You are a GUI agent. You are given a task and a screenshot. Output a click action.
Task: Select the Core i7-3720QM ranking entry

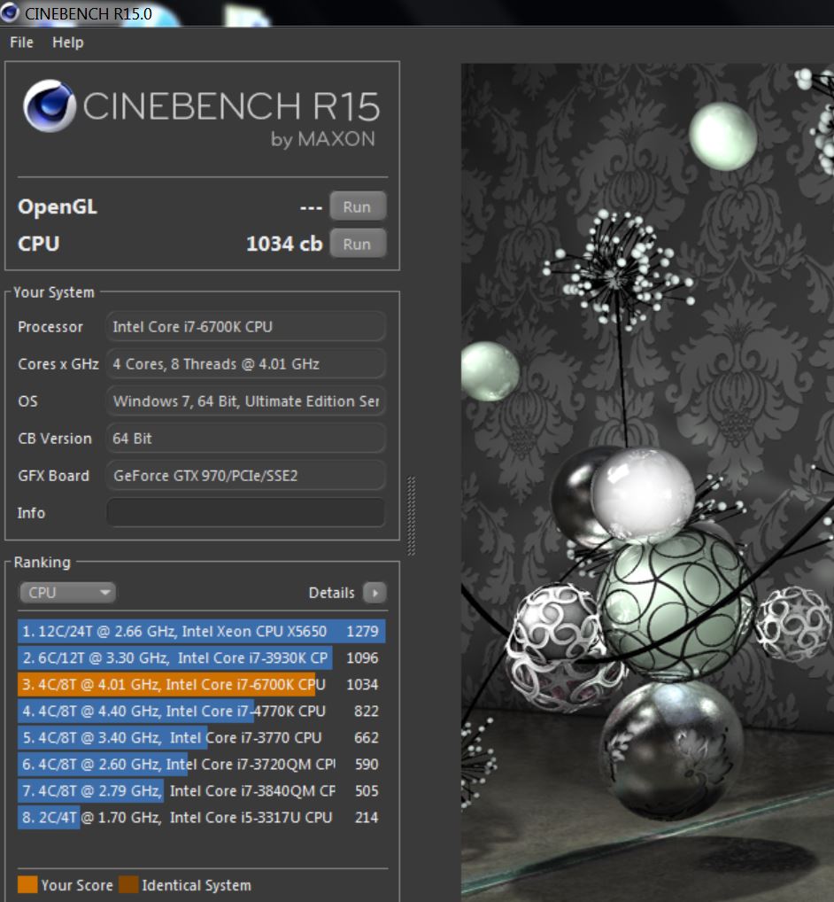tap(202, 764)
